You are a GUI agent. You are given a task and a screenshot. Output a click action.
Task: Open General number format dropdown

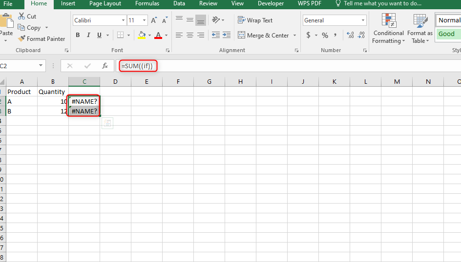point(363,20)
